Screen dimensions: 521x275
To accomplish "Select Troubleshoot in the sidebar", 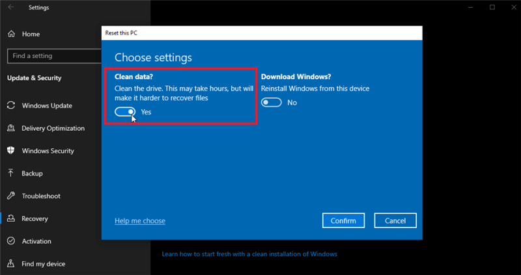I will pyautogui.click(x=40, y=196).
